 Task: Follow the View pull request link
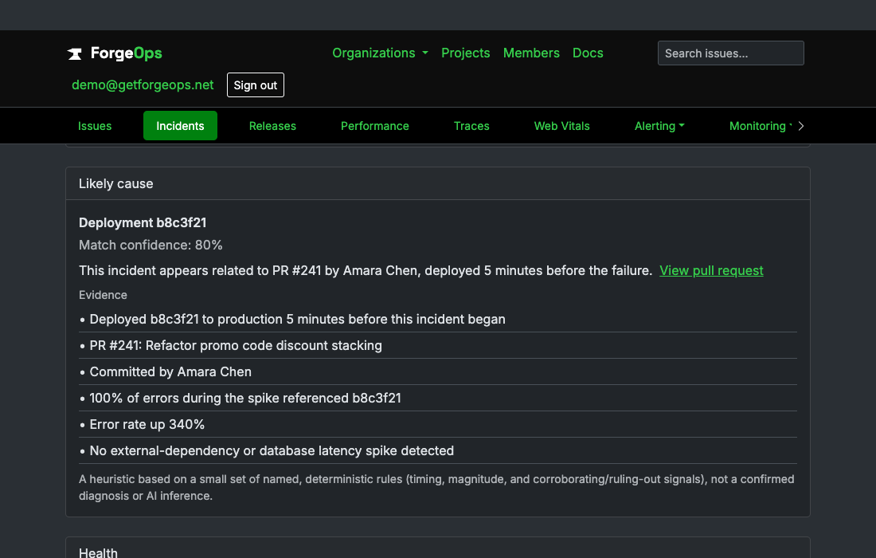(x=711, y=270)
